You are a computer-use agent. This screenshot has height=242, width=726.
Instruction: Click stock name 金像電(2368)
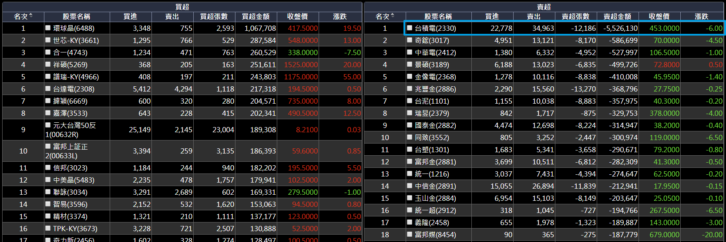(435, 77)
